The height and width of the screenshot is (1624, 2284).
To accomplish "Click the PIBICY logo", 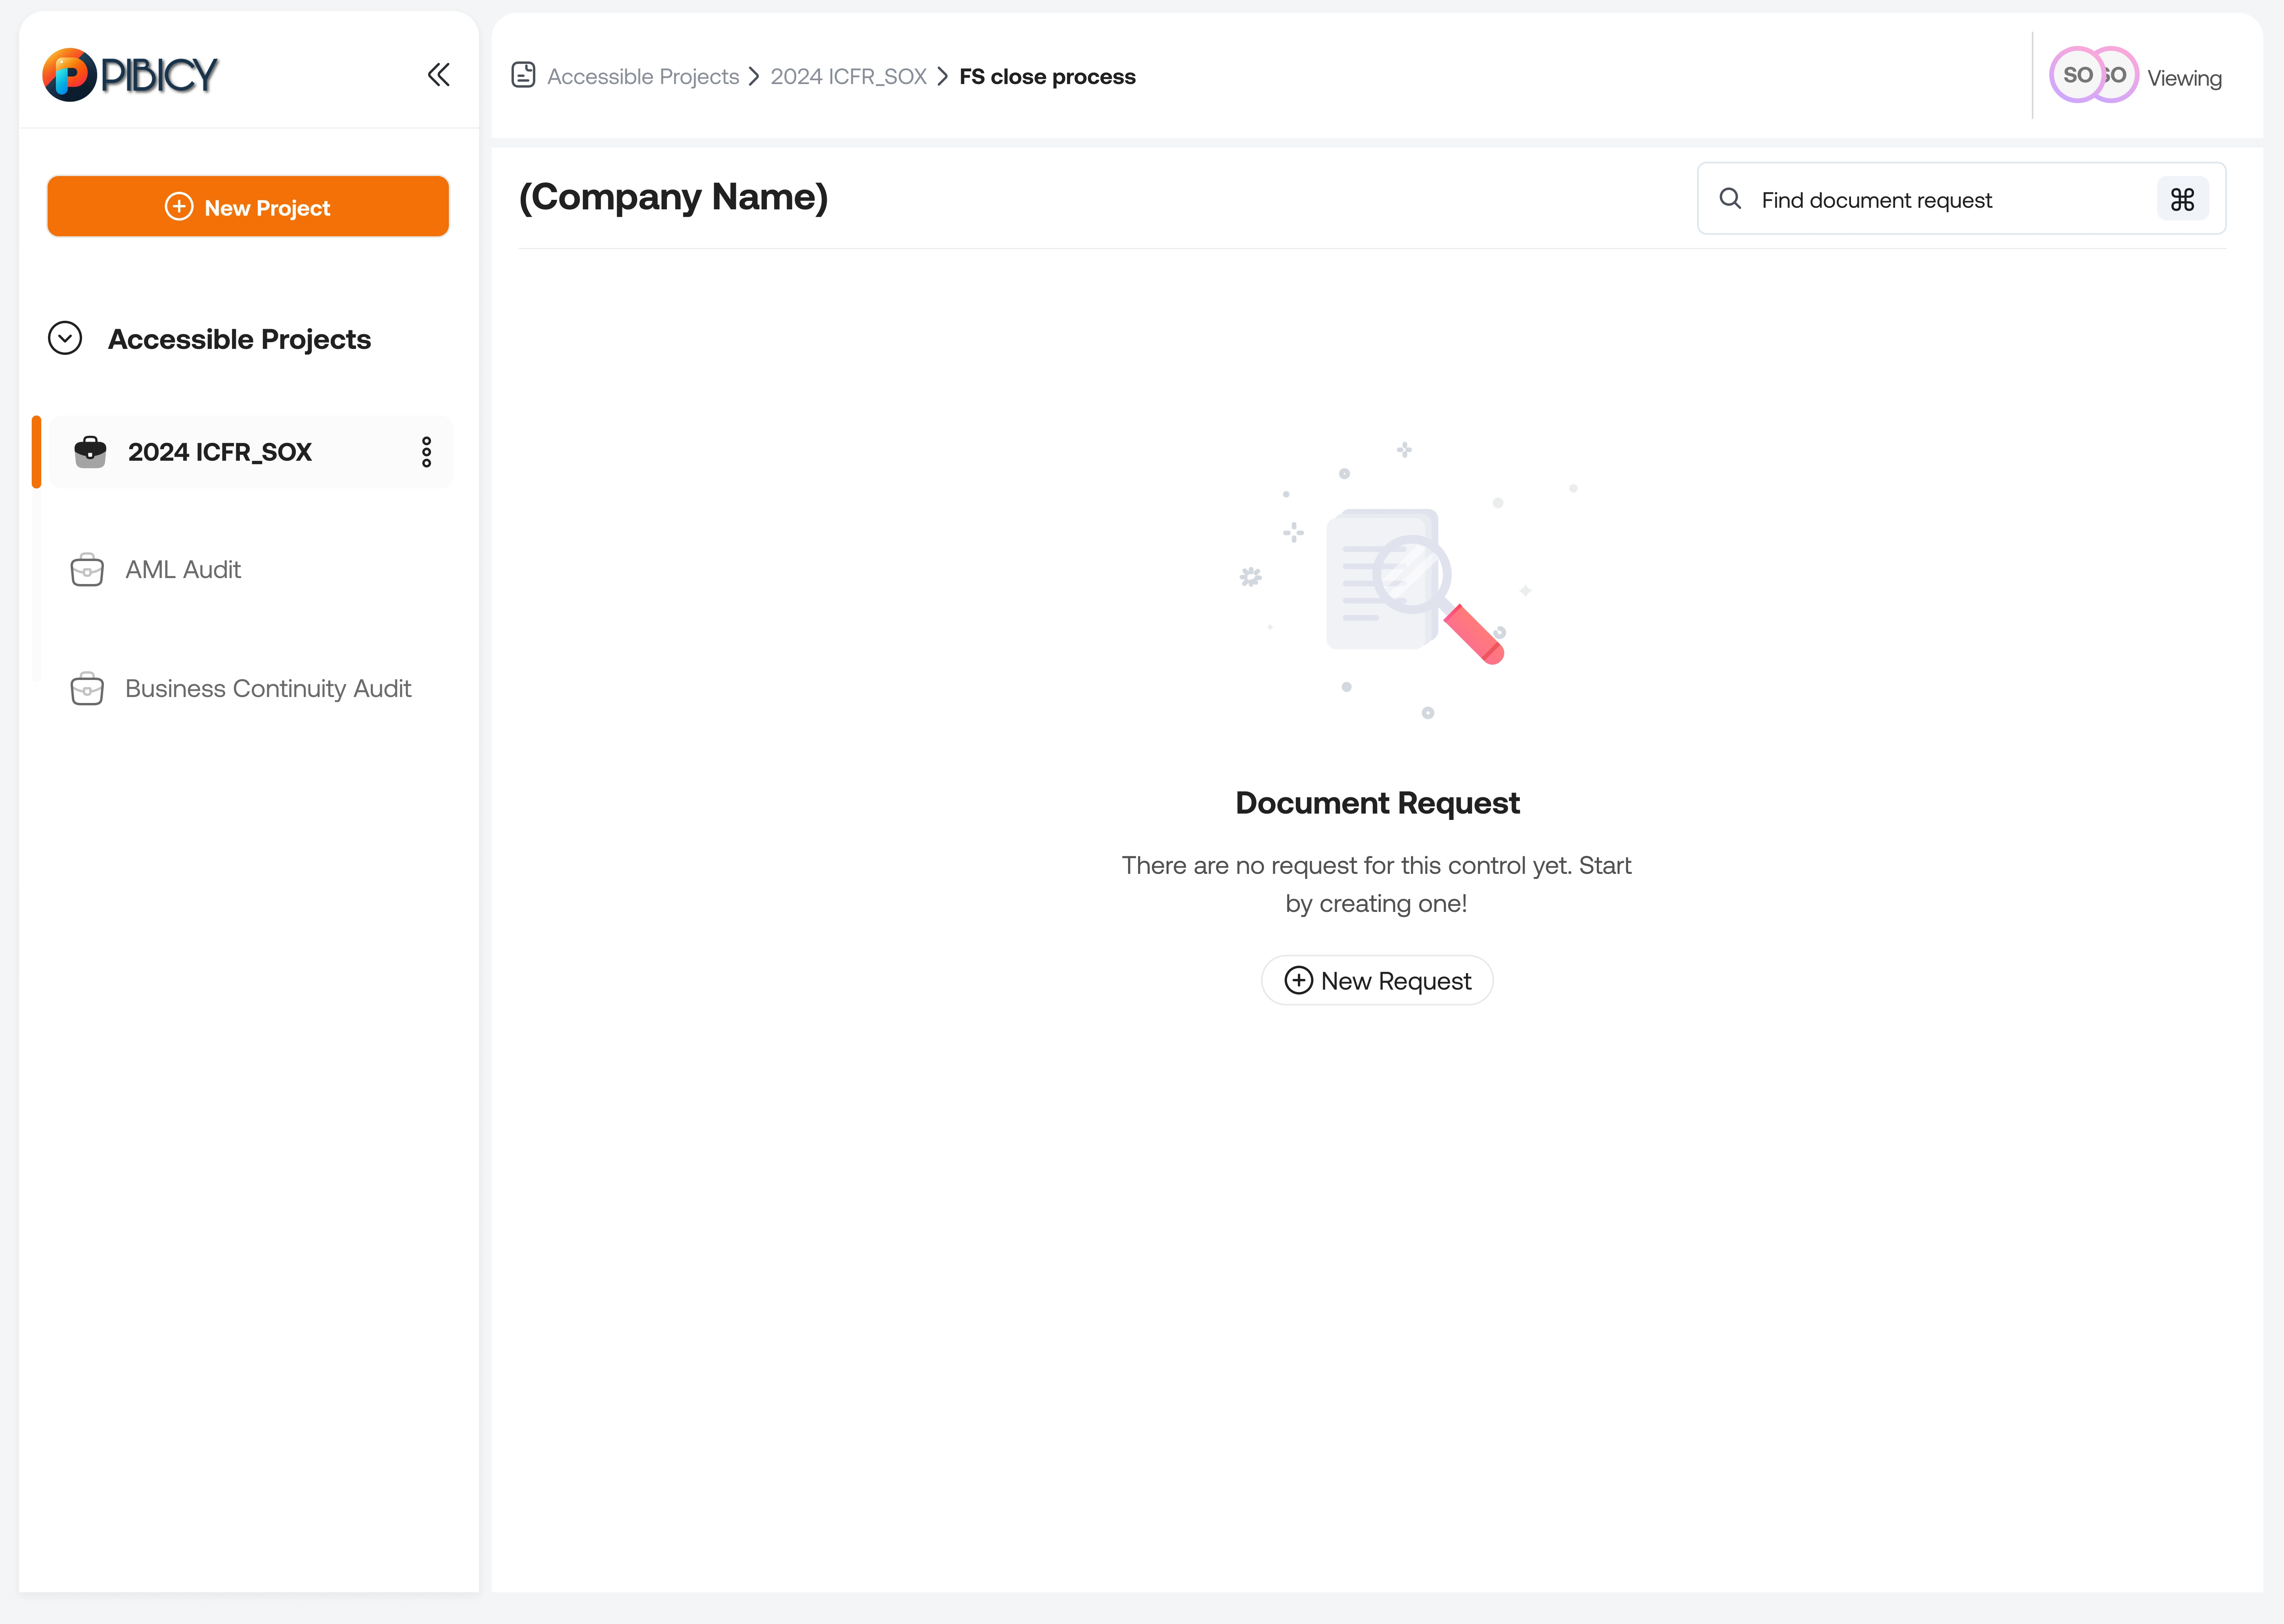I will pyautogui.click(x=130, y=75).
